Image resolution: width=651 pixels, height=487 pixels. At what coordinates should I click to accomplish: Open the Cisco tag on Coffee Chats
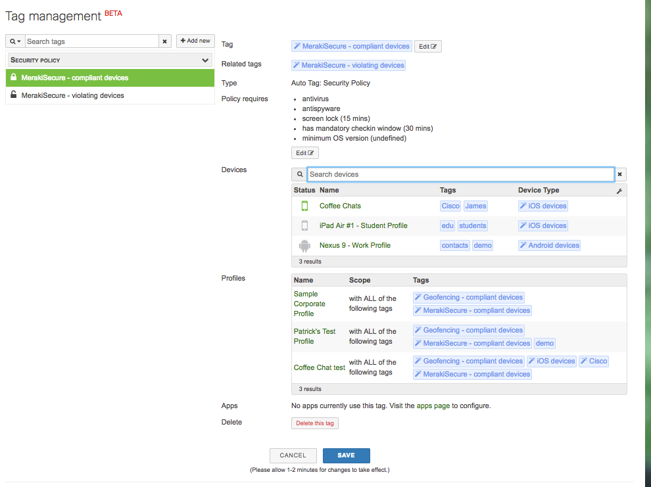(x=450, y=206)
